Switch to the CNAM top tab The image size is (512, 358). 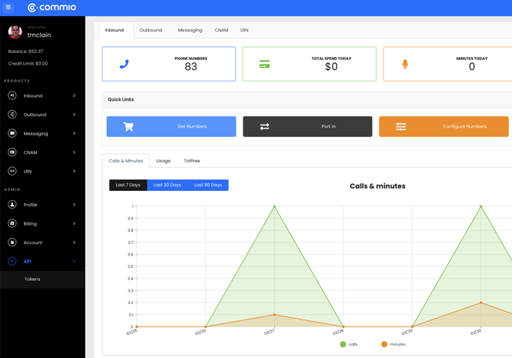(x=221, y=30)
